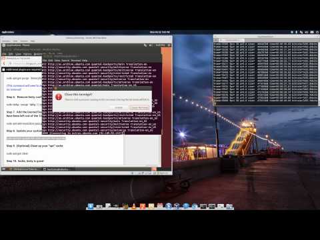320x240 pixels.
Task: Click the network icon in the guest panel
Action: (145, 45)
